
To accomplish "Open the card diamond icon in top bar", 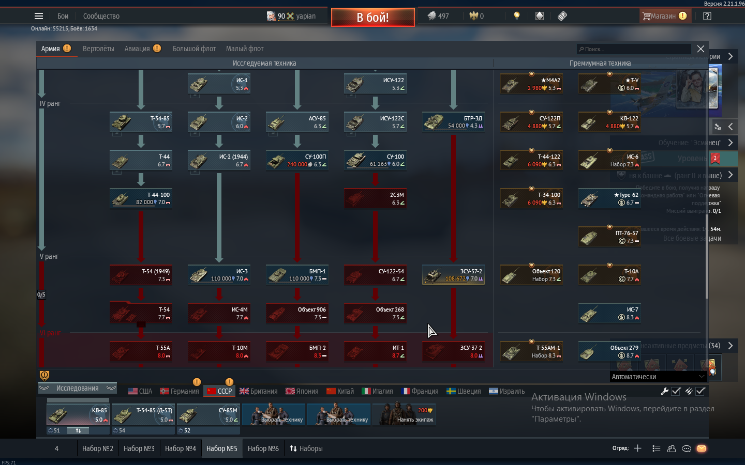I will click(540, 16).
